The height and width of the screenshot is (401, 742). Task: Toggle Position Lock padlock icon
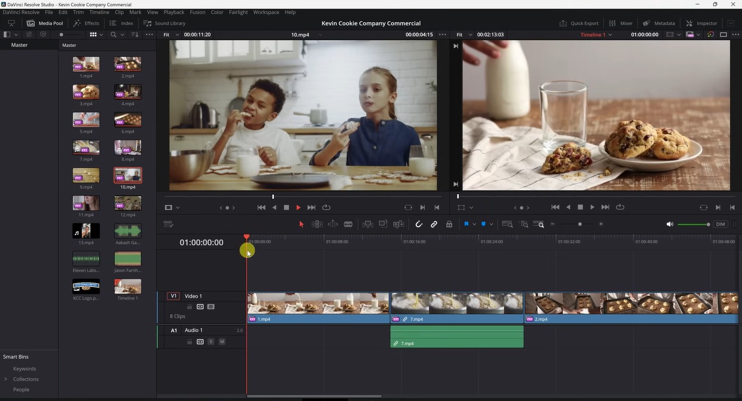click(449, 224)
